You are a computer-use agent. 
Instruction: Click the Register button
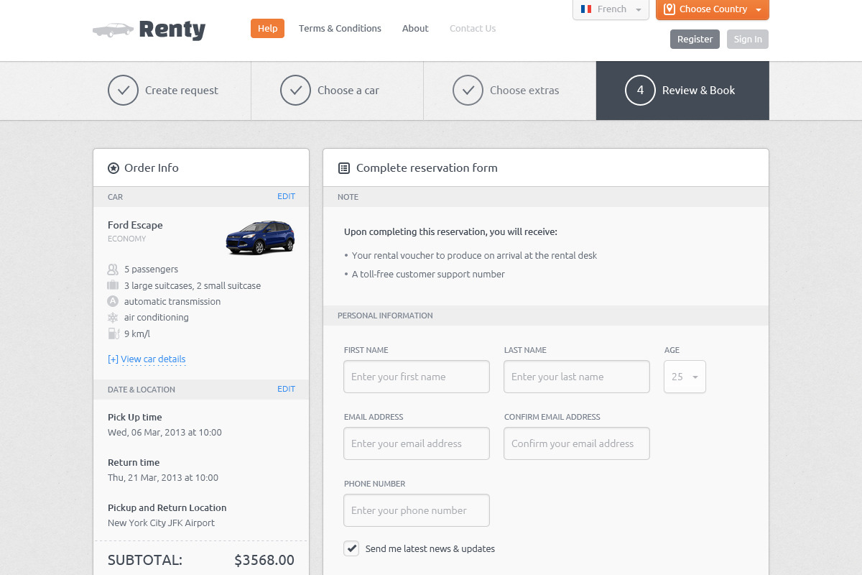(695, 39)
